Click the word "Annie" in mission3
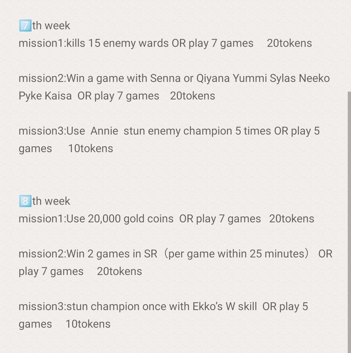The height and width of the screenshot is (353, 351). click(104, 131)
